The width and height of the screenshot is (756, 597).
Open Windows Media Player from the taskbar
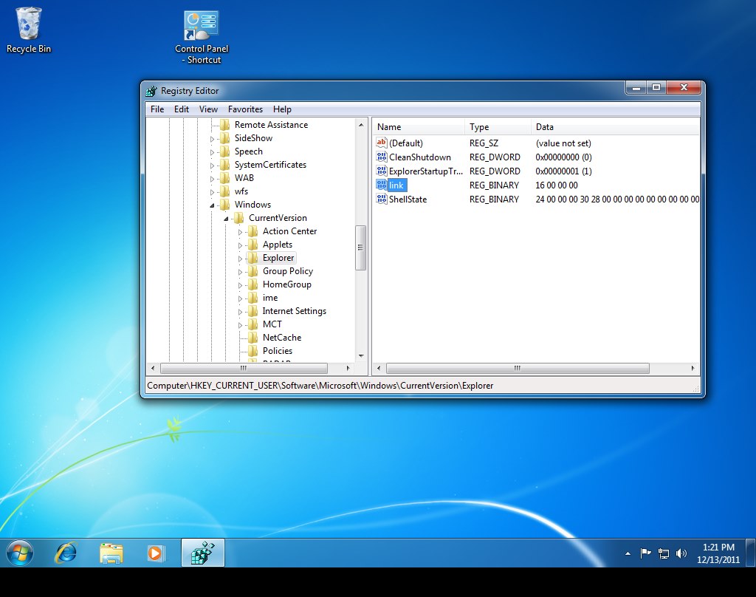coord(156,553)
